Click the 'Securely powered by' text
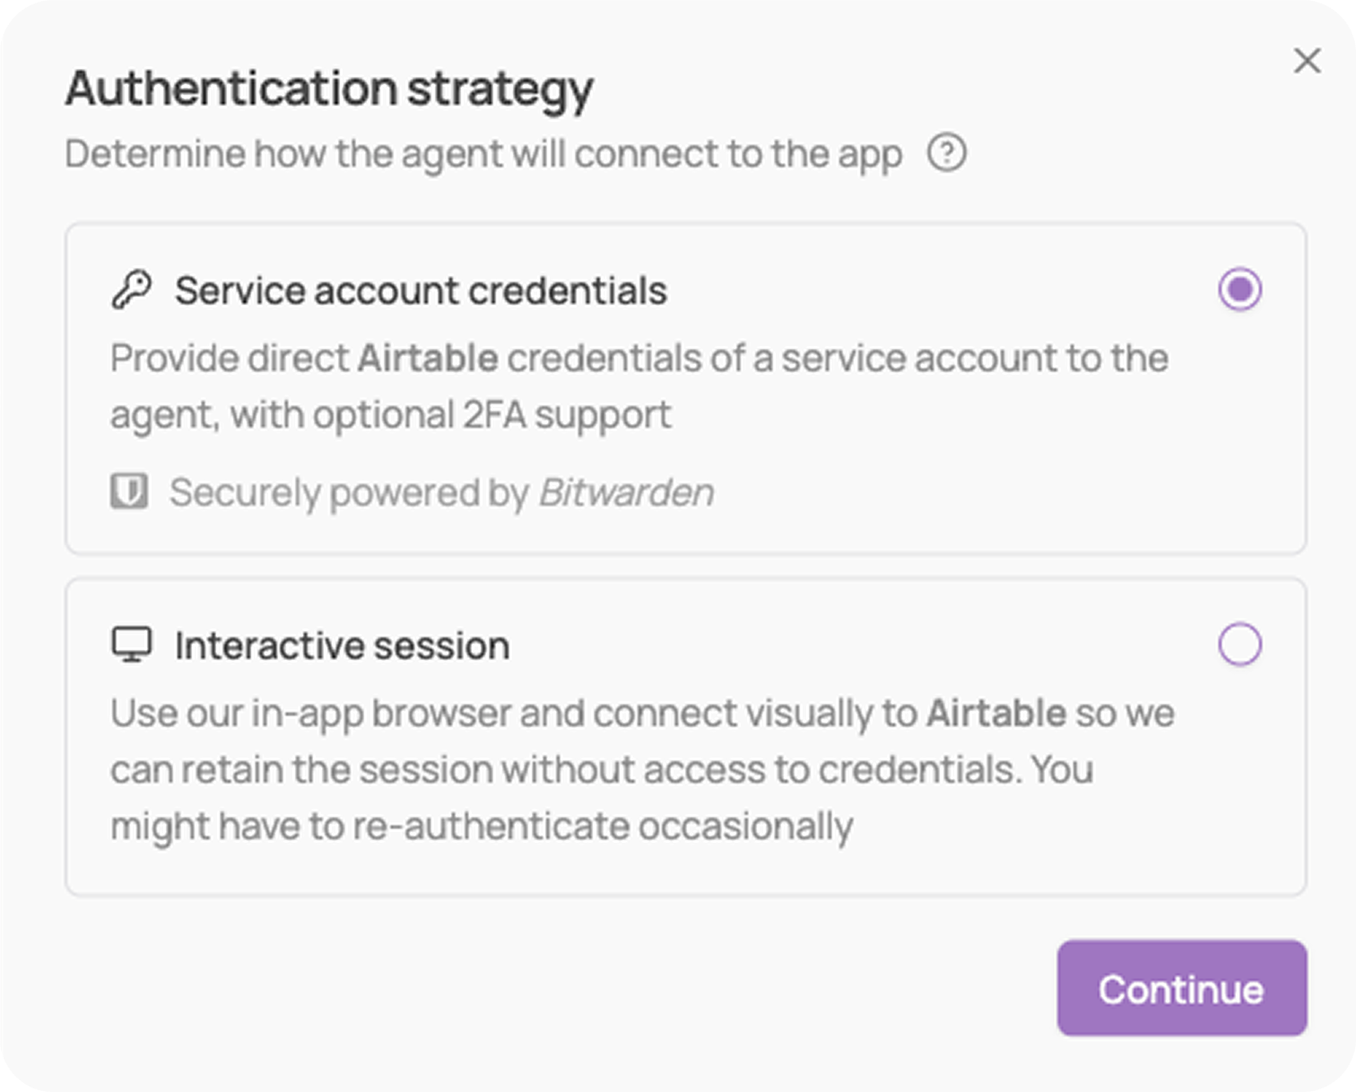1356x1092 pixels. [x=349, y=492]
